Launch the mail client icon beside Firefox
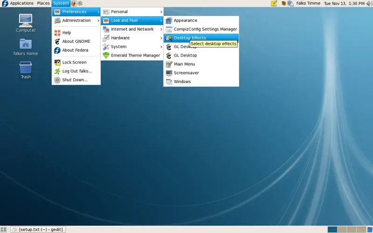 coord(80,3)
